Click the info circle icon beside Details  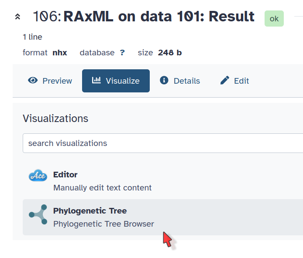(x=164, y=81)
